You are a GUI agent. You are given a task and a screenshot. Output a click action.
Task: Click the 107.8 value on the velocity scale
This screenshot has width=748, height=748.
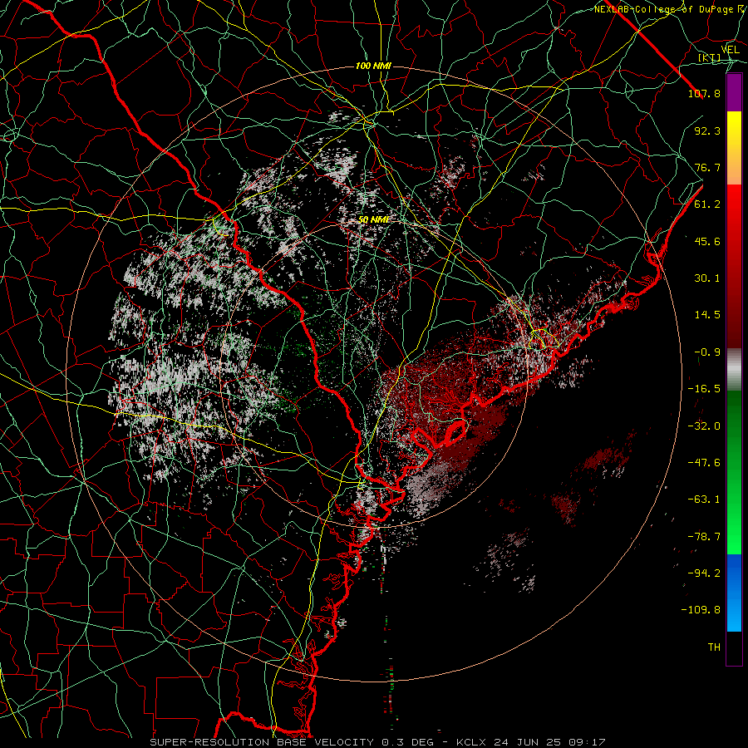(x=704, y=93)
